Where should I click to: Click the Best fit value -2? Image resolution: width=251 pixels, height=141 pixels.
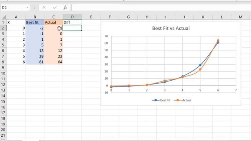[35, 28]
